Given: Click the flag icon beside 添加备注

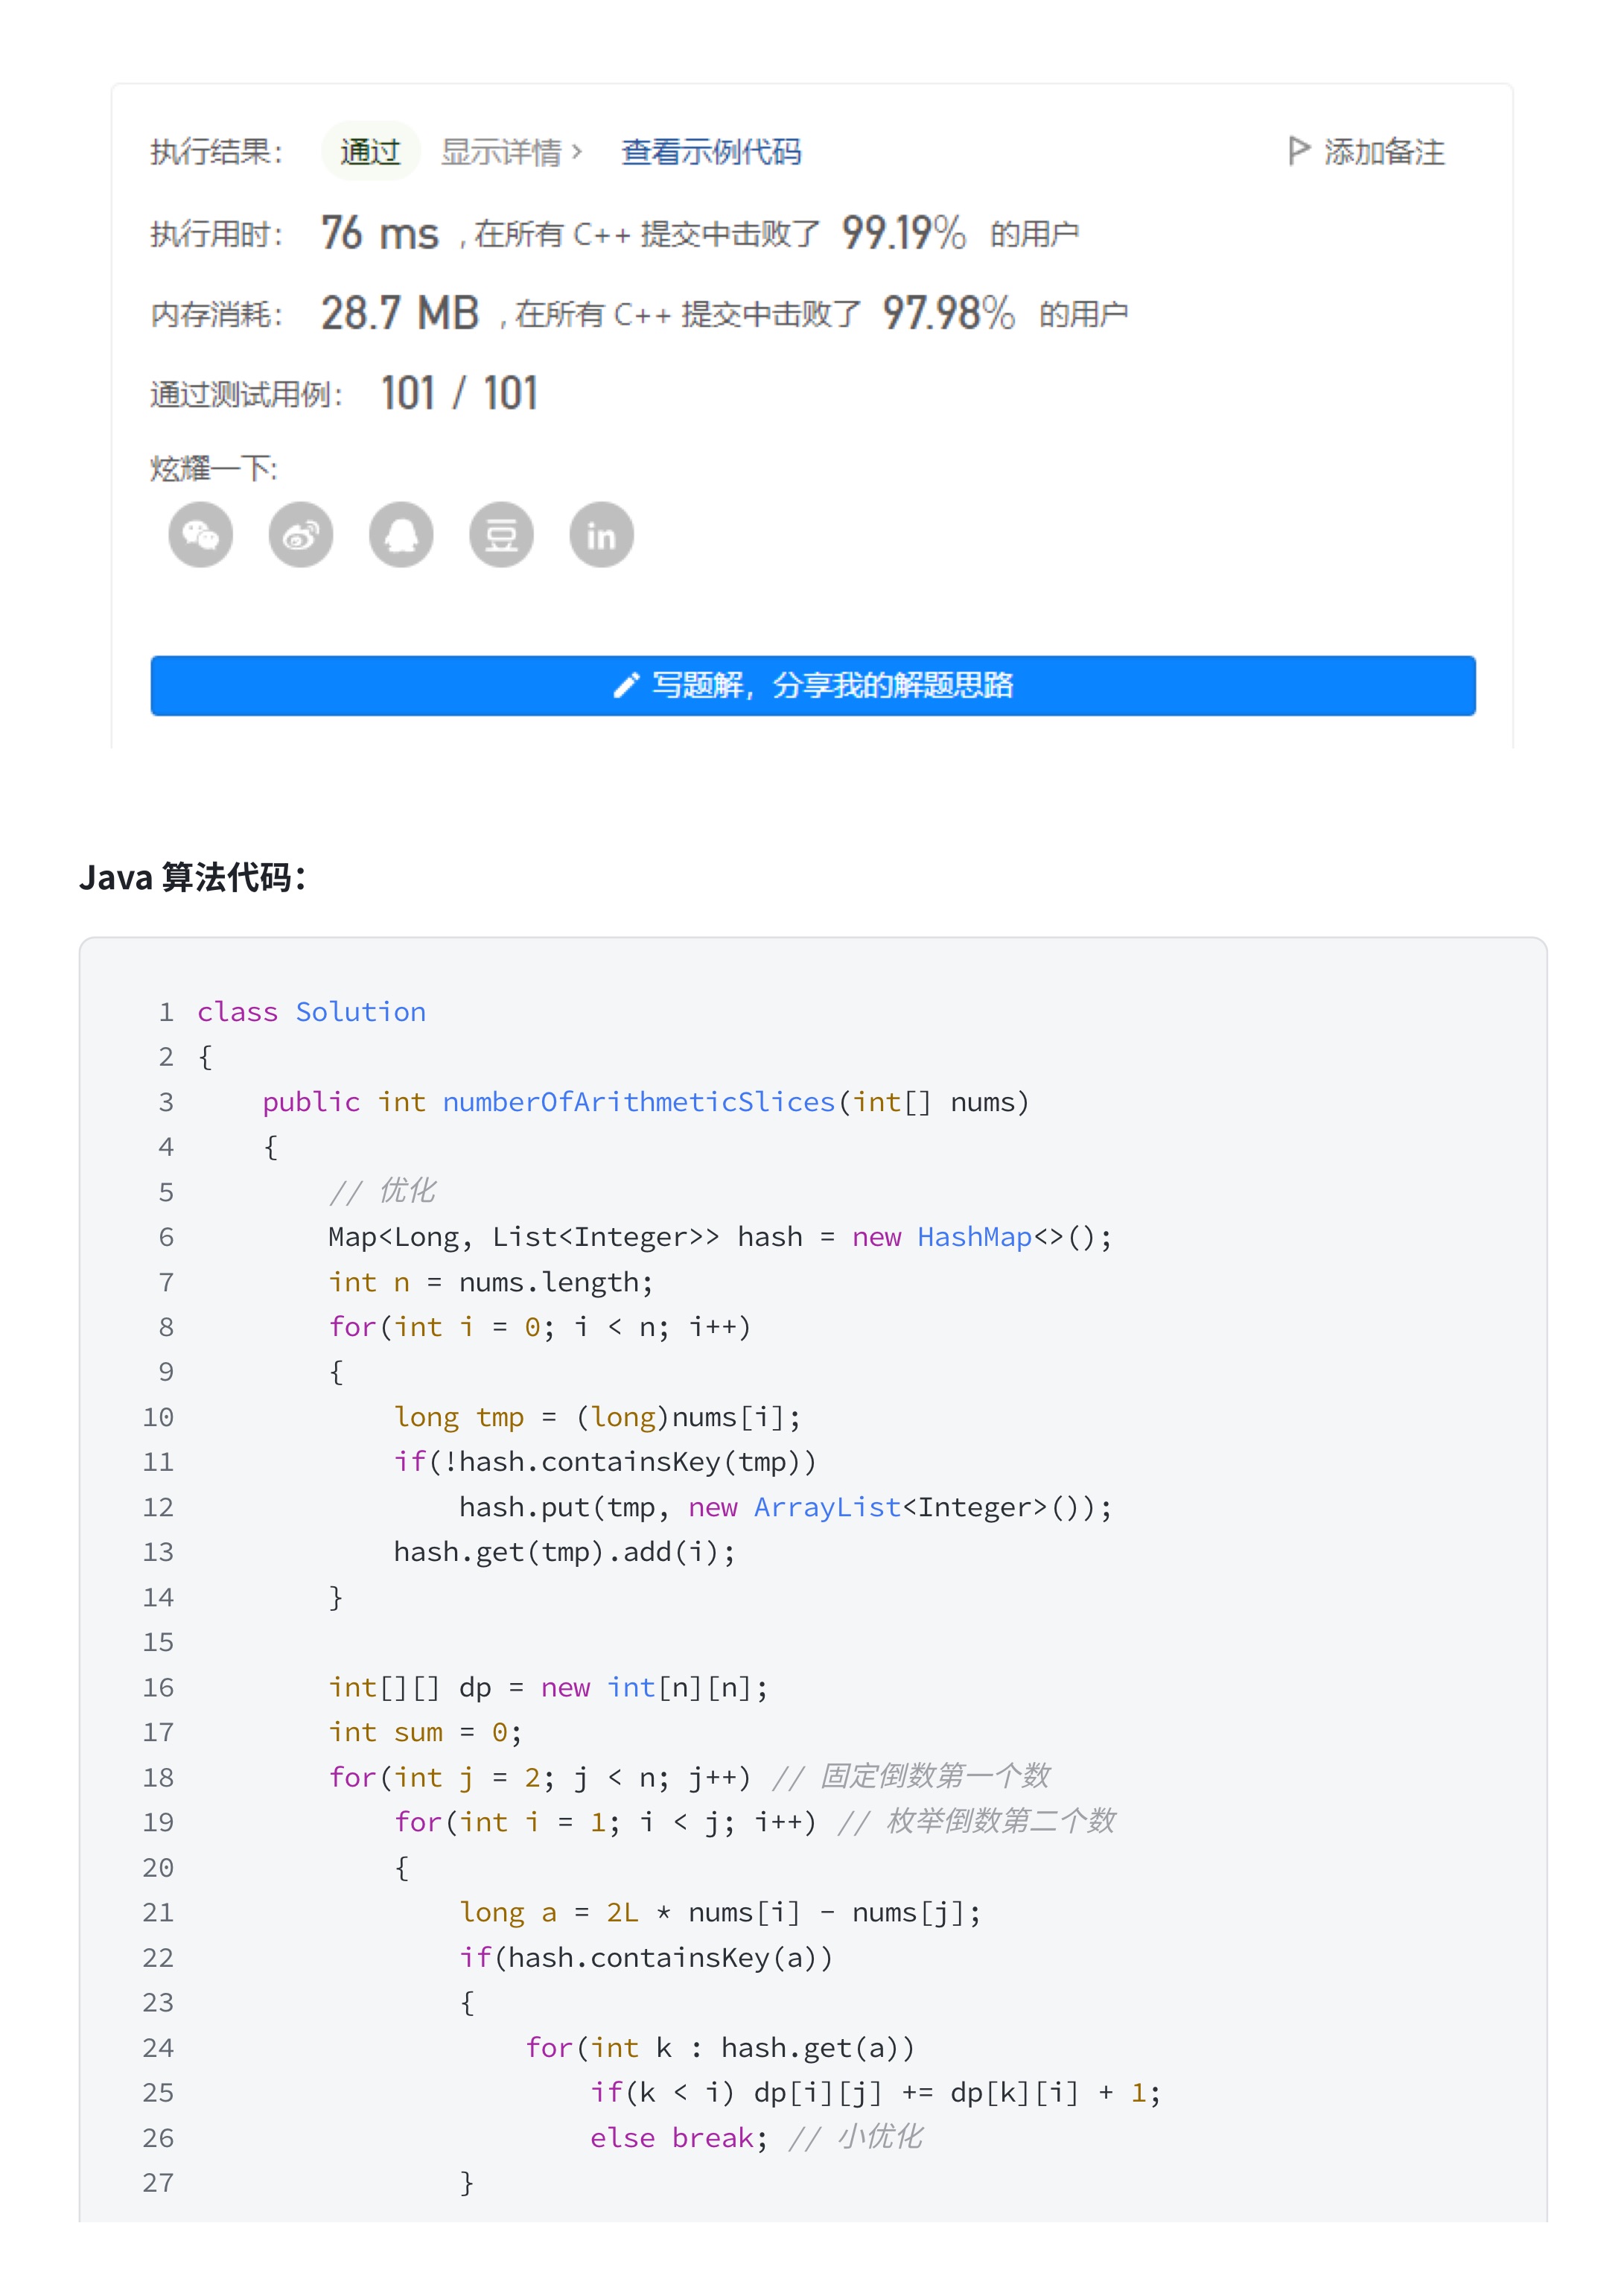Looking at the screenshot, I should pos(1298,151).
